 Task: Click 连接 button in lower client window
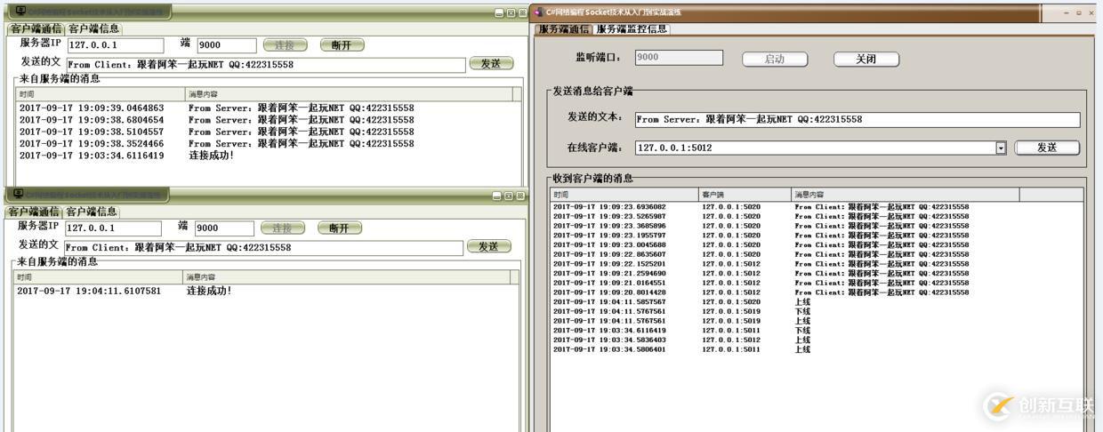pyautogui.click(x=282, y=228)
